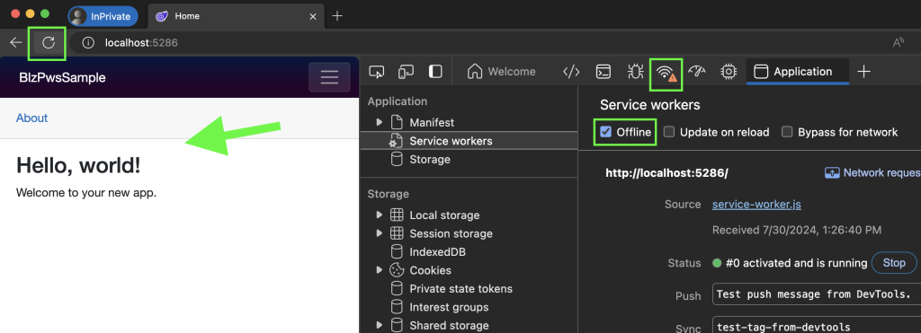The height and width of the screenshot is (333, 921).
Task: Click the http://localhost:5286/ scope text
Action: click(x=666, y=173)
